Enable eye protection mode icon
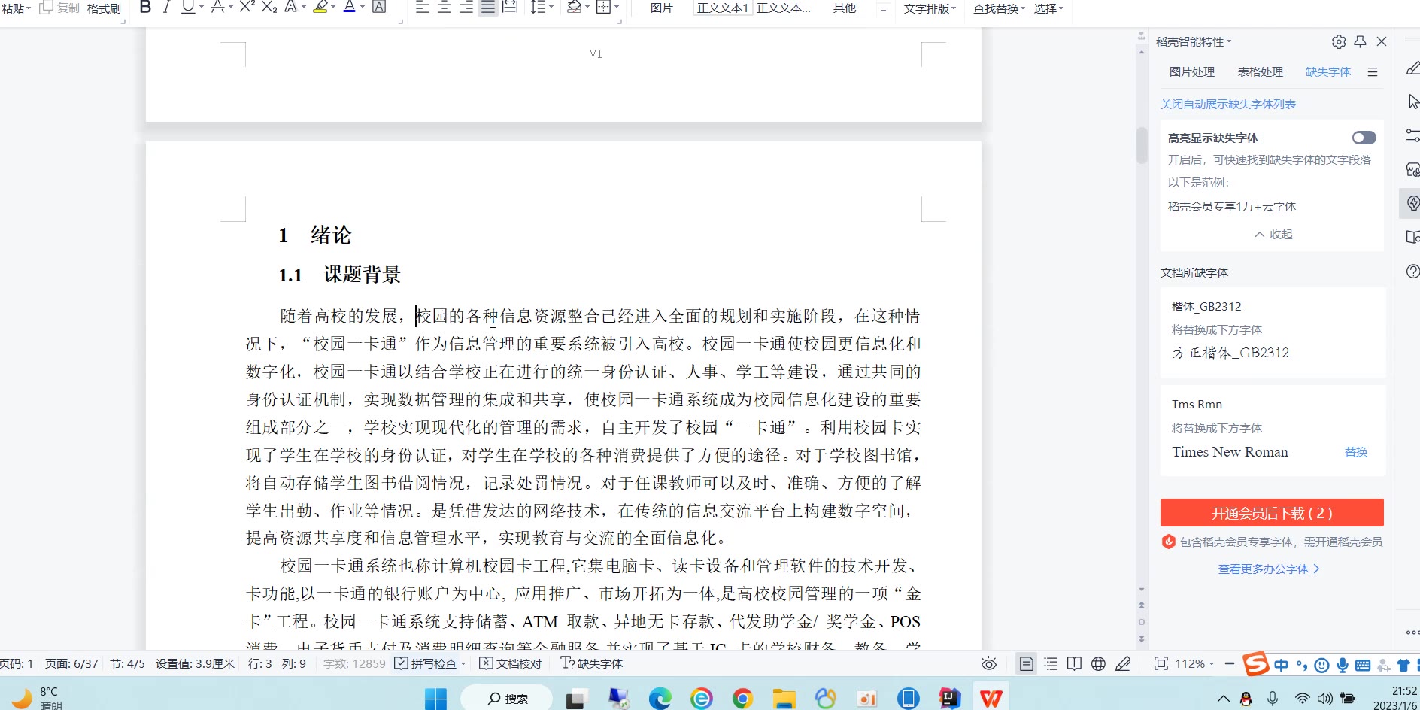 [989, 663]
